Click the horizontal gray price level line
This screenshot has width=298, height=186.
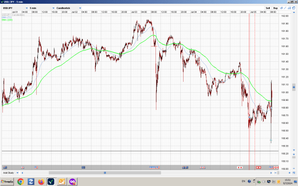140,151
